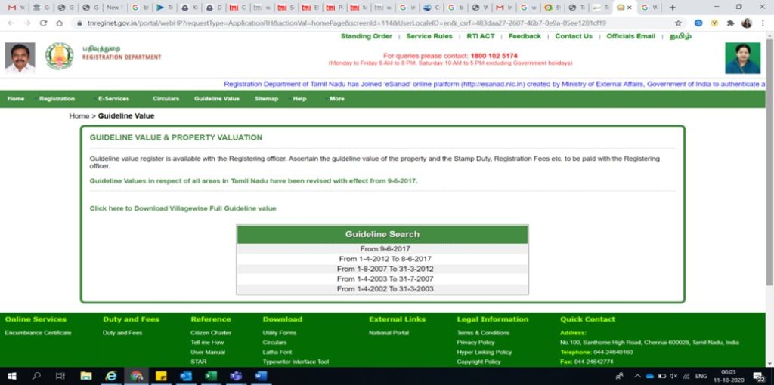Image resolution: width=774 pixels, height=385 pixels.
Task: Open the Encumbrance Certificate footer link
Action: (39, 333)
